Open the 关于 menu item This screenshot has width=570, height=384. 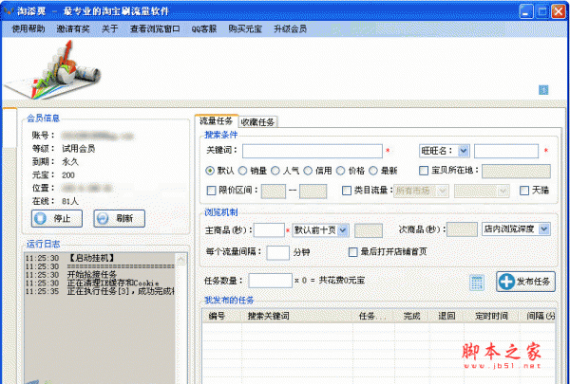coord(110,29)
